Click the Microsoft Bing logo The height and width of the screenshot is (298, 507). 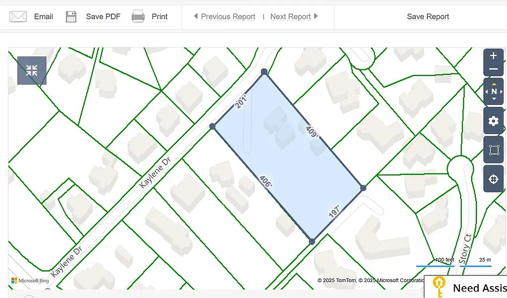click(x=30, y=281)
